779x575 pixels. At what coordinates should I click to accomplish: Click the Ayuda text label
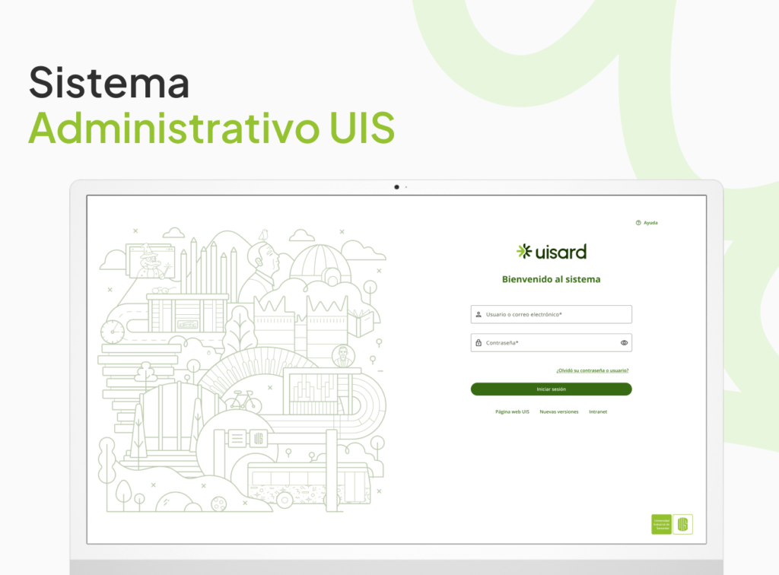[x=650, y=223]
